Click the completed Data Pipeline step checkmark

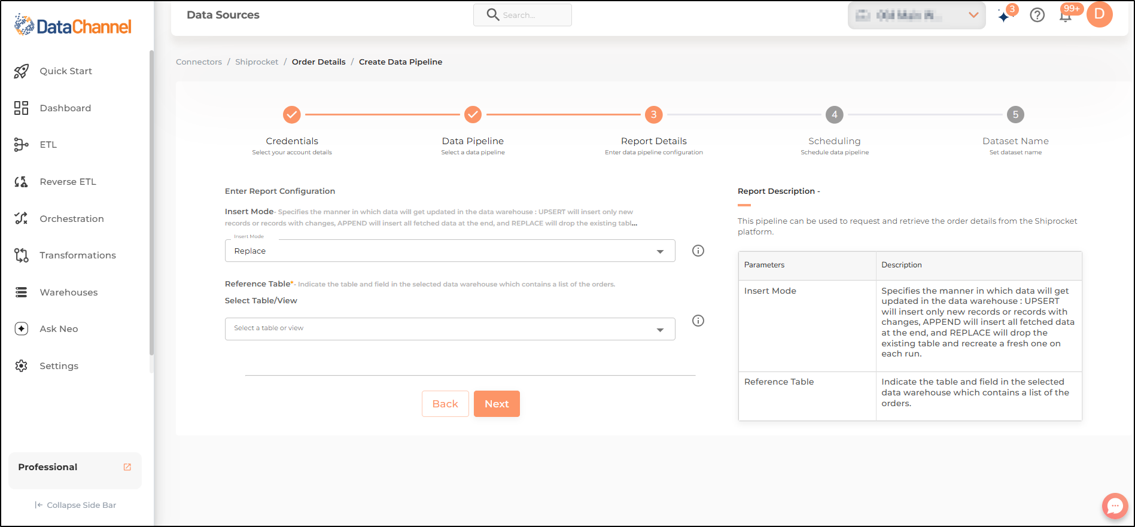473,114
